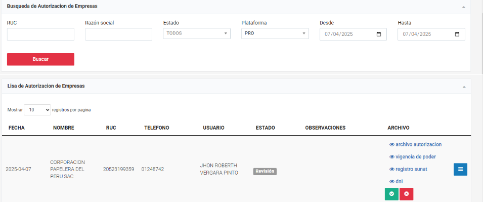Screen dimensions: 483x202
Task: Focus the Razón social input field
Action: [x=118, y=34]
